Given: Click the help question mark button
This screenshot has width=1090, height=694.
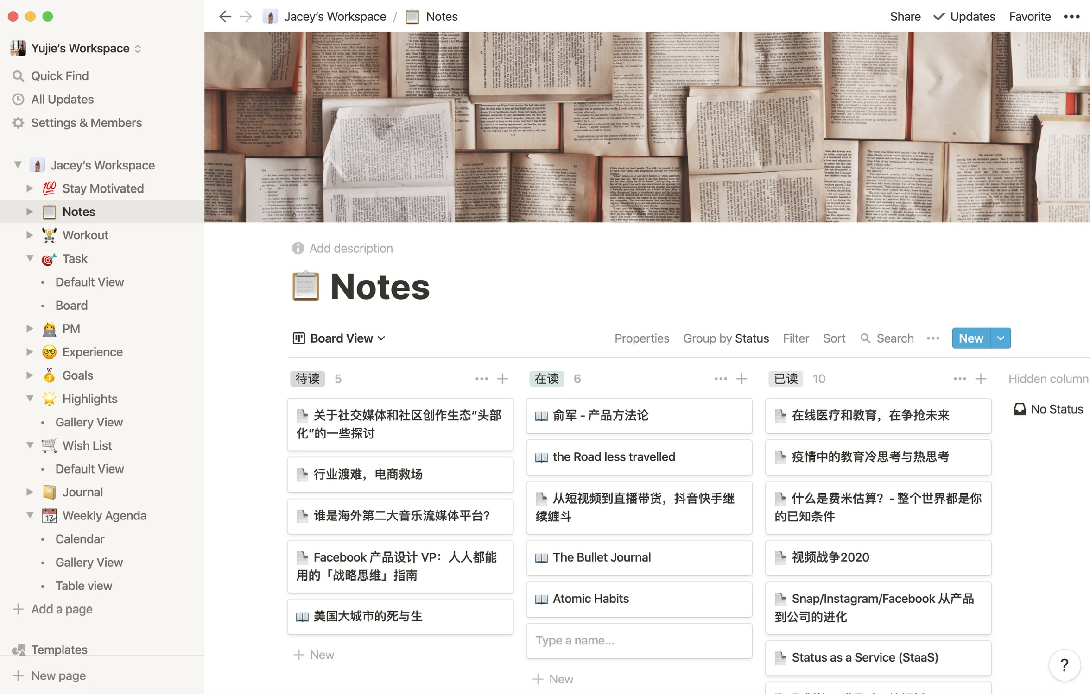Looking at the screenshot, I should click(1064, 665).
